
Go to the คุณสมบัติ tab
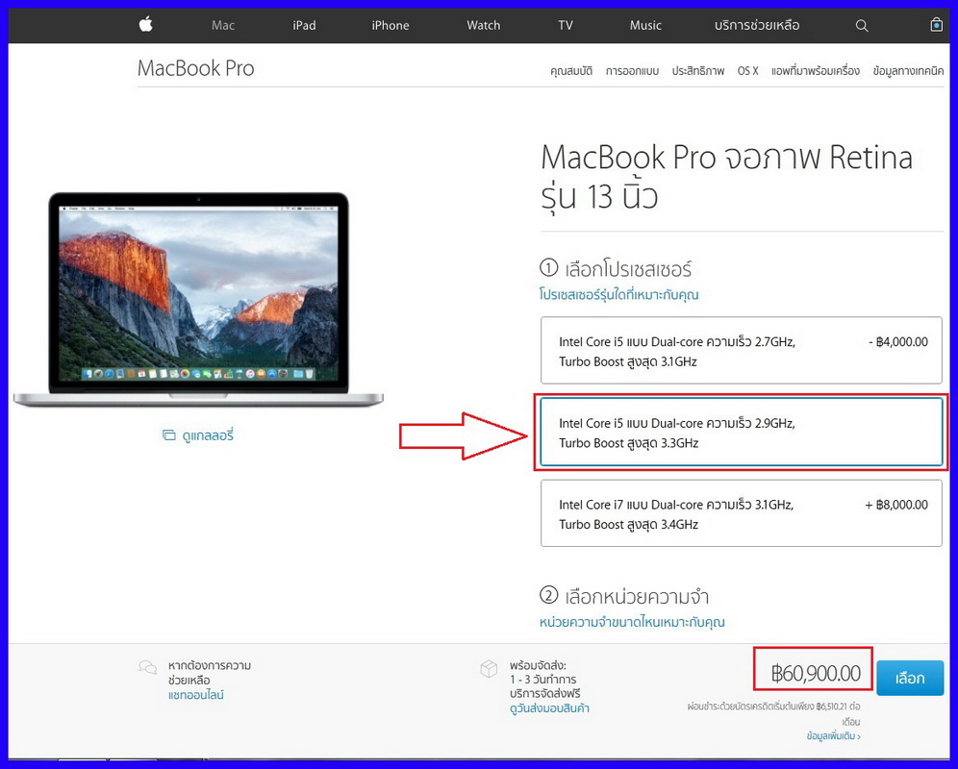(571, 71)
